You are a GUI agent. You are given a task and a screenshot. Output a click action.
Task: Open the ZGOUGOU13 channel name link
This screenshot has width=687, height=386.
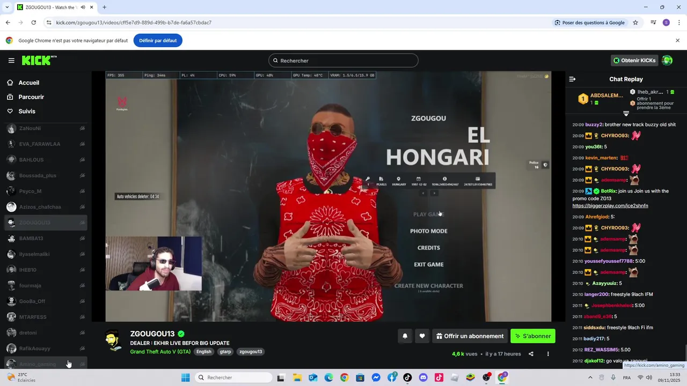click(152, 334)
